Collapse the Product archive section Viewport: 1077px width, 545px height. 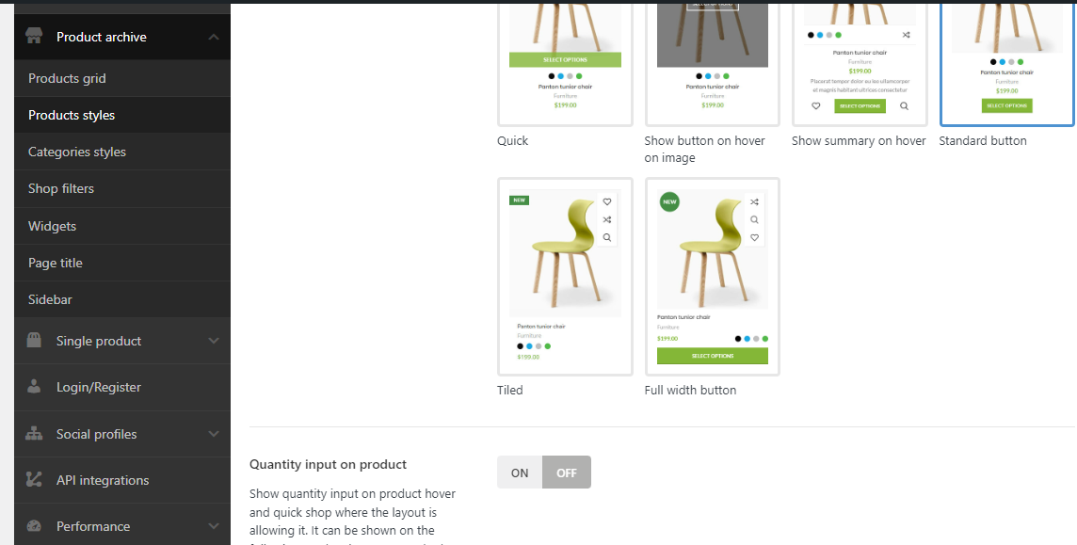(x=214, y=37)
